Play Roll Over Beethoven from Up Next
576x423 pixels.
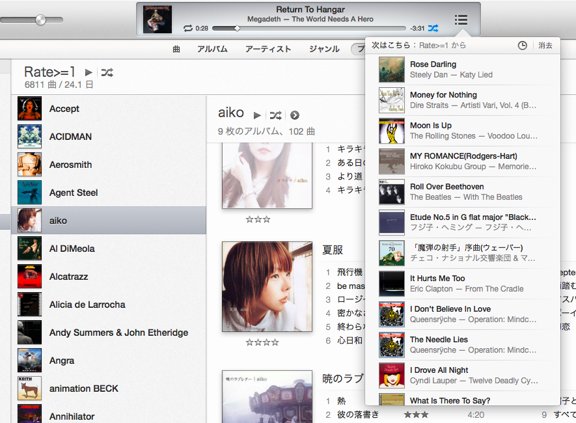click(463, 192)
